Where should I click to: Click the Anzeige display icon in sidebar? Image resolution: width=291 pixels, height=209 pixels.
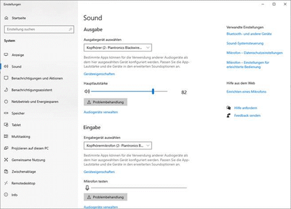(x=6, y=55)
